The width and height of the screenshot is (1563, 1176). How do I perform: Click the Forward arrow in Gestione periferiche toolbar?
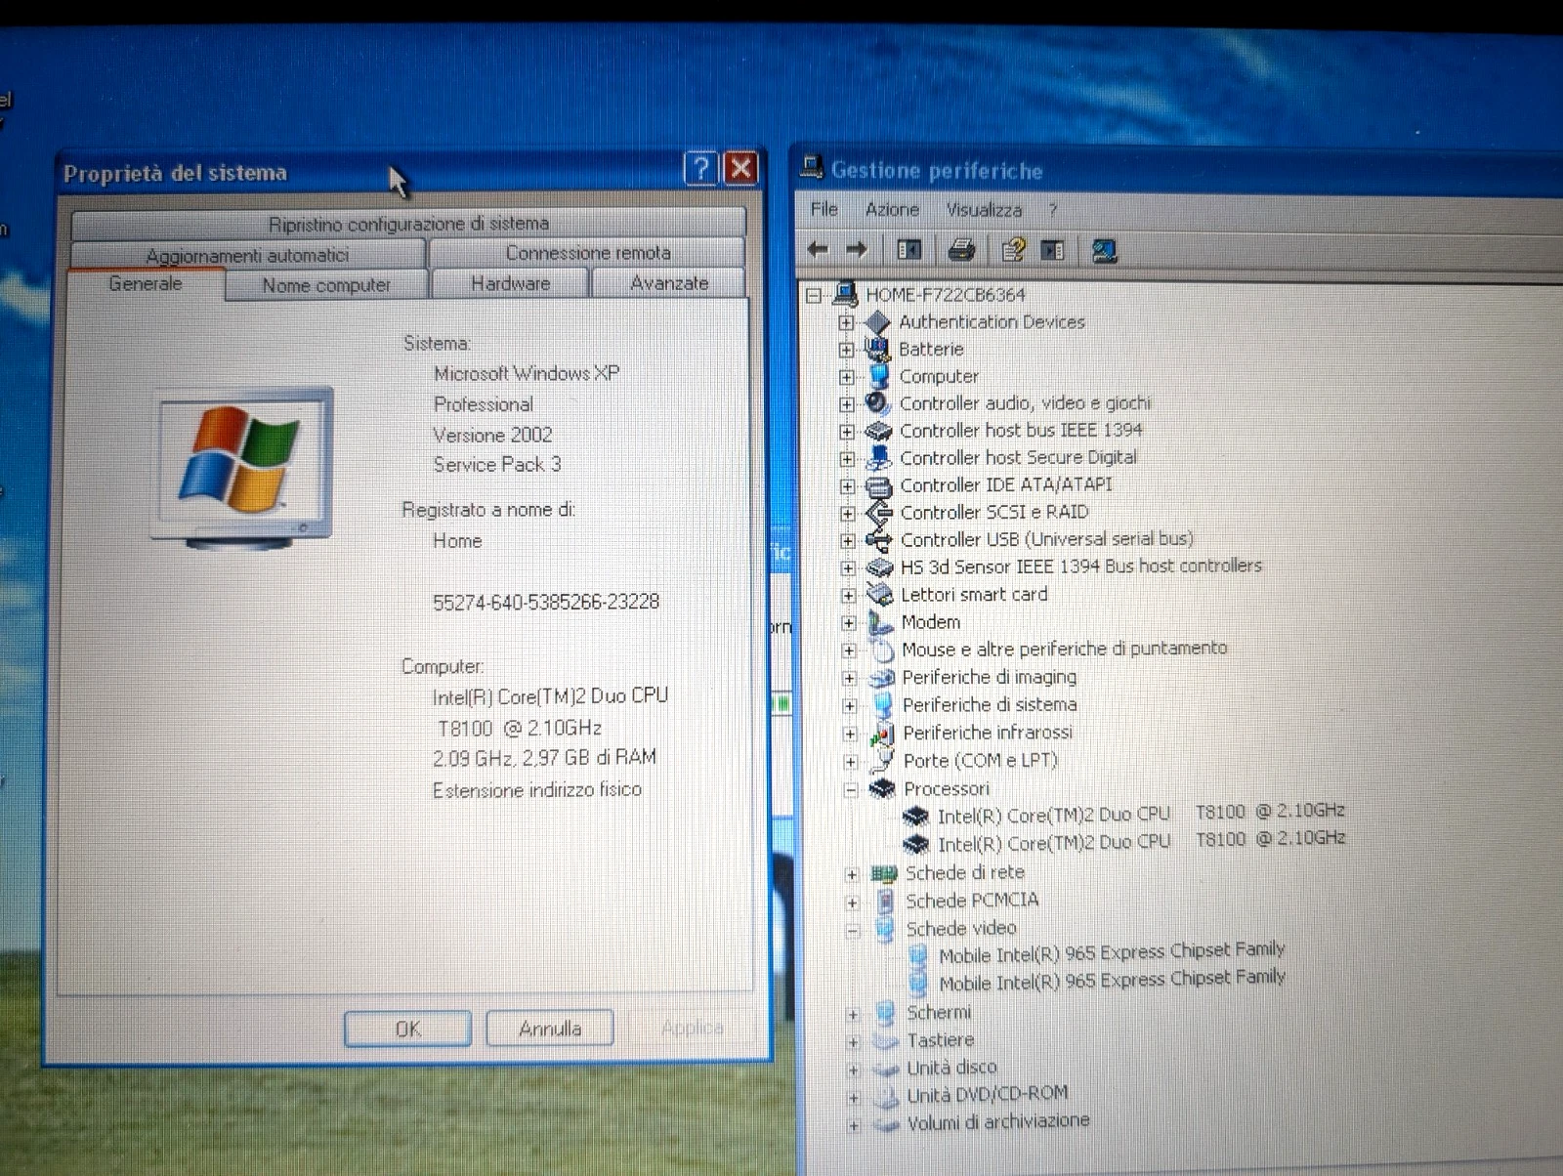pyautogui.click(x=857, y=250)
